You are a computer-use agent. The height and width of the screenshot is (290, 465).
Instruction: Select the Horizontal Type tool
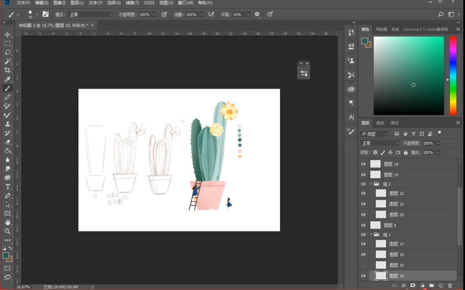pos(7,187)
